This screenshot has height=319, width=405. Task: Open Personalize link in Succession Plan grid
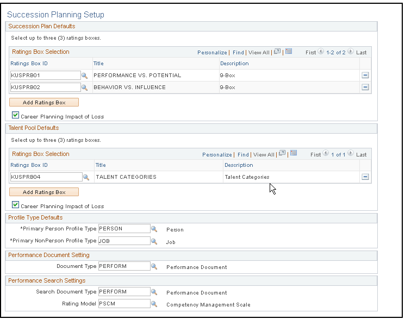tap(212, 52)
